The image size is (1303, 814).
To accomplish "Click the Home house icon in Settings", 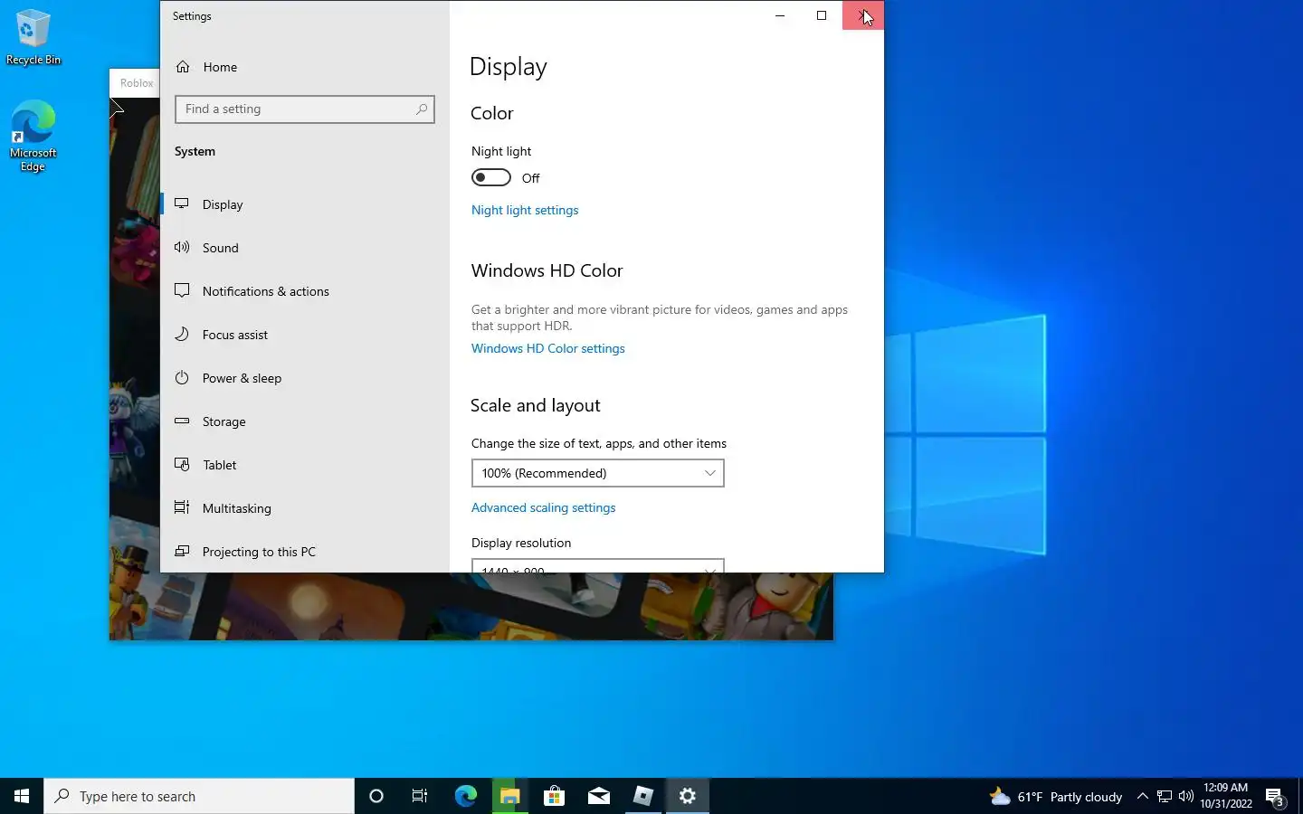I will tap(183, 67).
